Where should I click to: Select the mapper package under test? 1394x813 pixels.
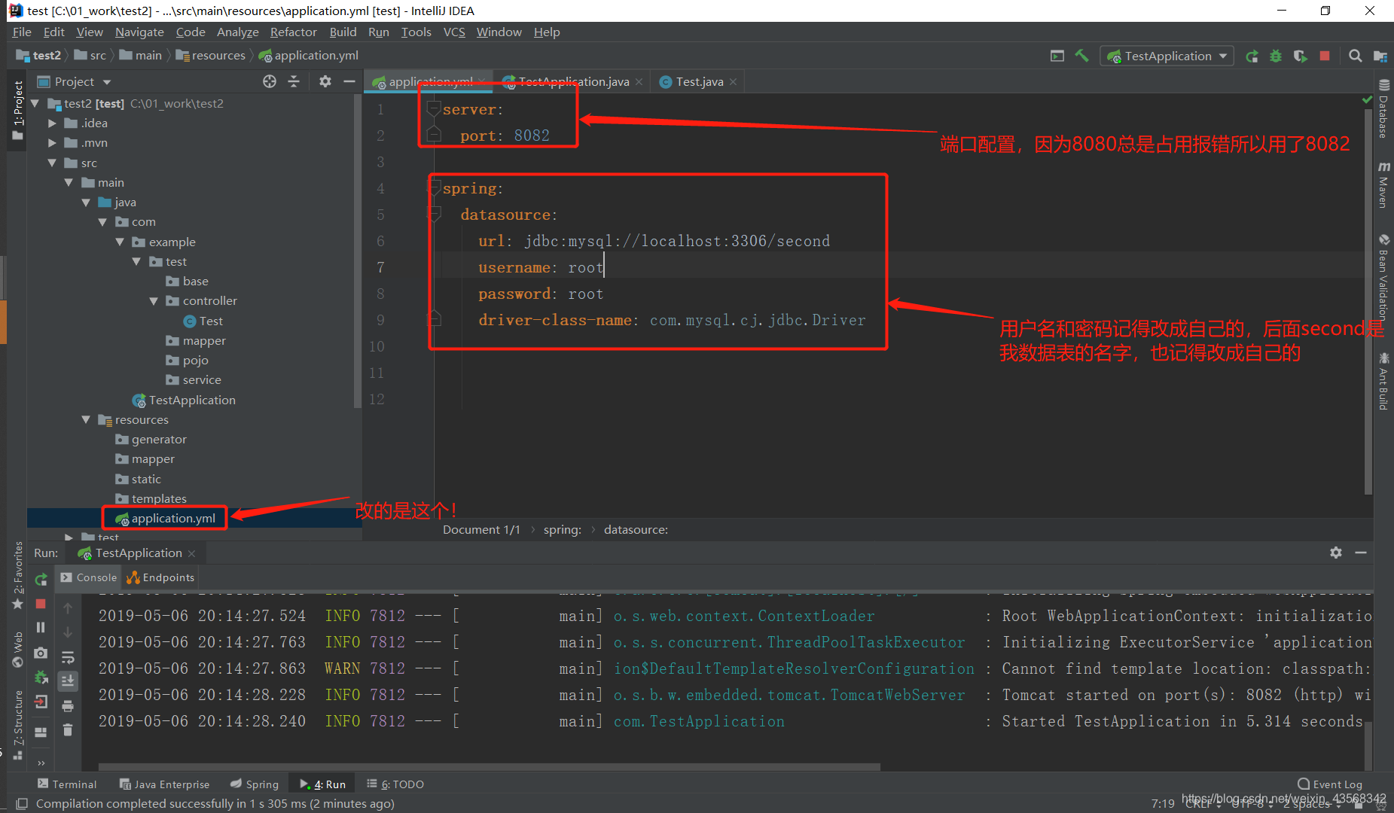(204, 341)
